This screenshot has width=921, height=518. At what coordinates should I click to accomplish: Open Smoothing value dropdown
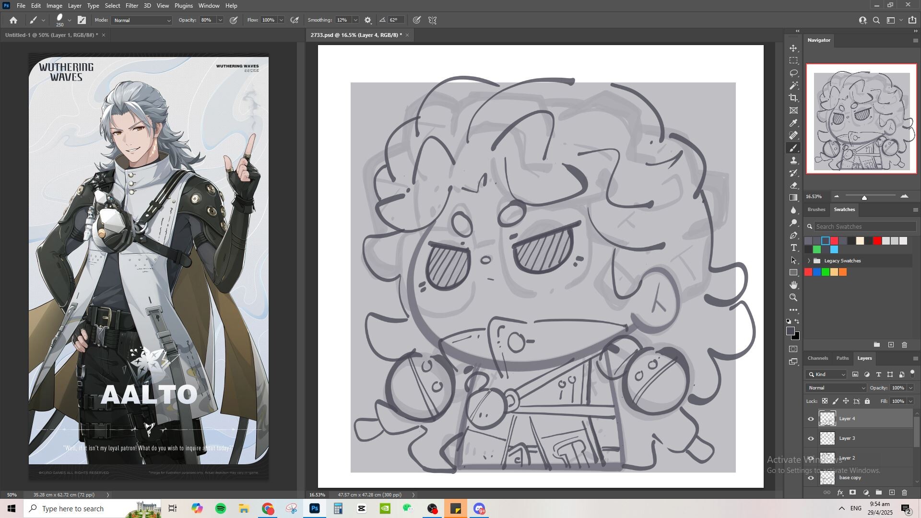pos(355,20)
